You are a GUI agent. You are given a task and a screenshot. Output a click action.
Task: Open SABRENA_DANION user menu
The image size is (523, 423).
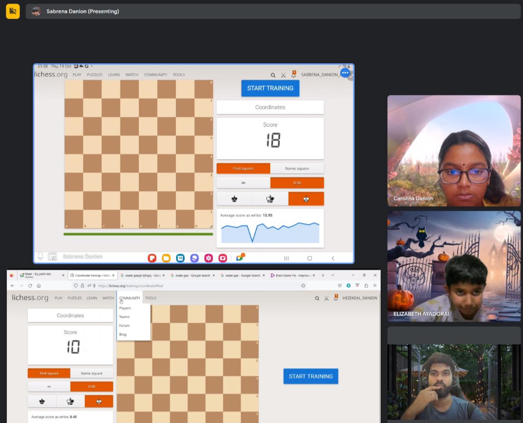point(320,75)
